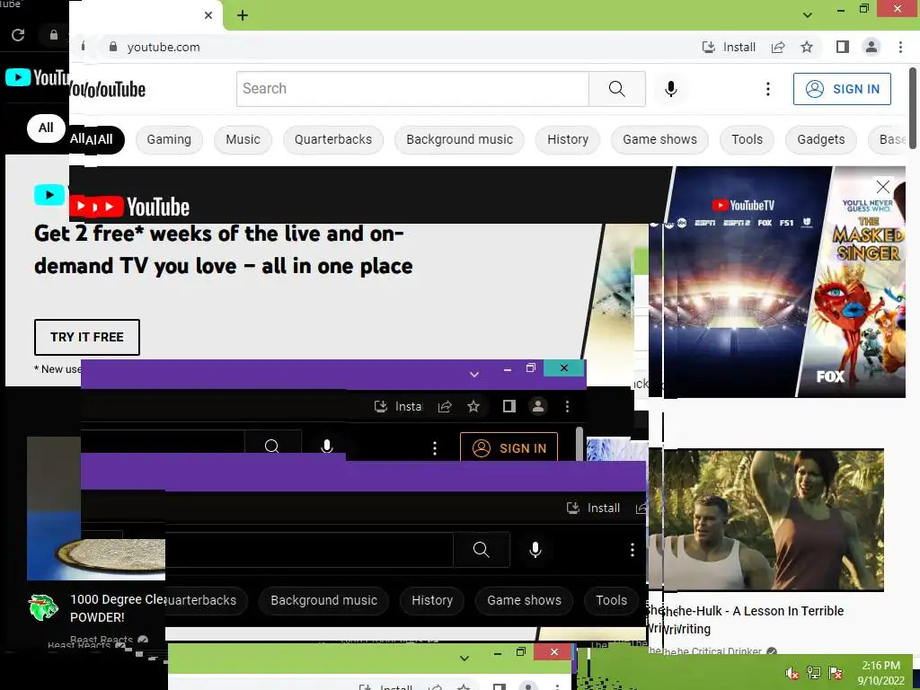Screen dimensions: 920x690
Task: Click taskbar clock showing 2:16 PM
Action: pos(880,673)
